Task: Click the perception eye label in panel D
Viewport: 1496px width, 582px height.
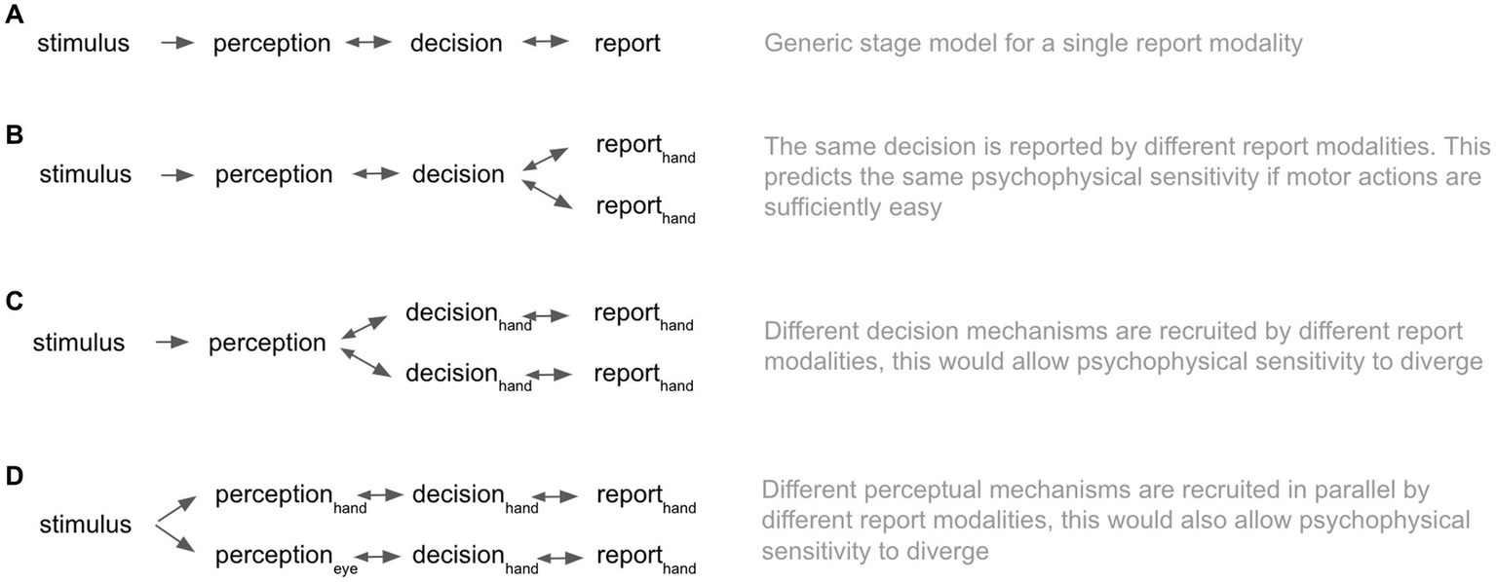Action: pyautogui.click(x=286, y=559)
